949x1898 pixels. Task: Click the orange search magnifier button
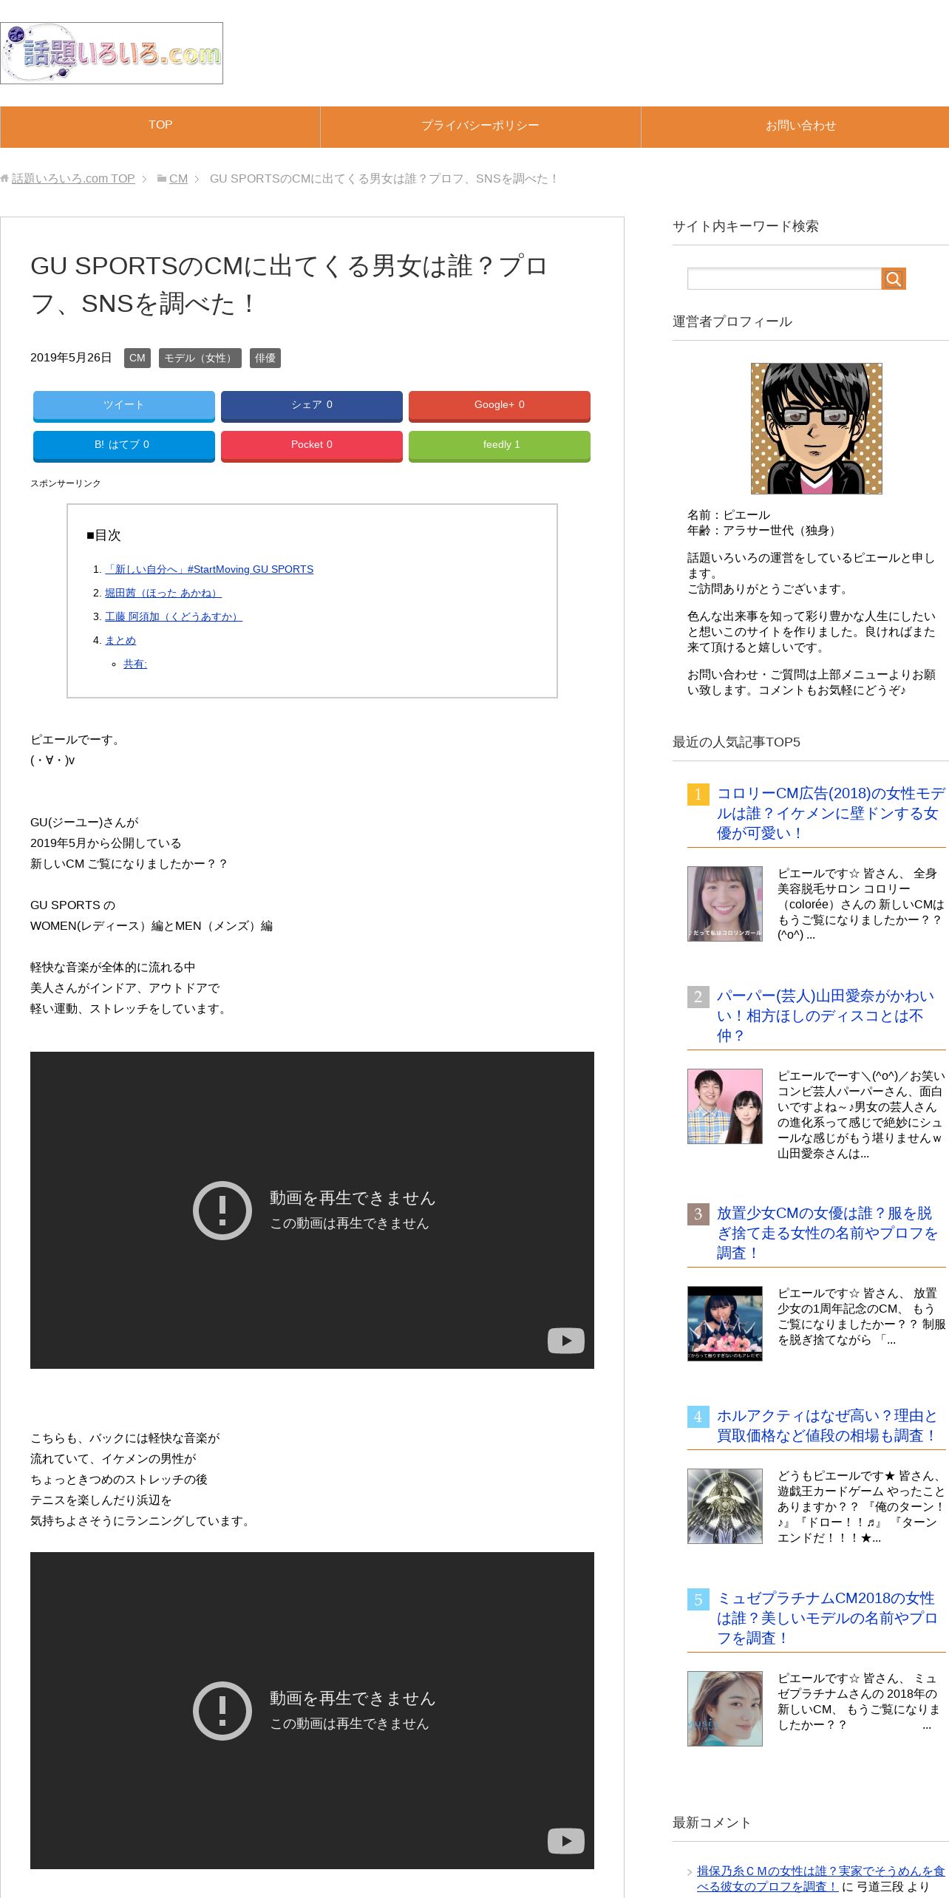pos(894,279)
